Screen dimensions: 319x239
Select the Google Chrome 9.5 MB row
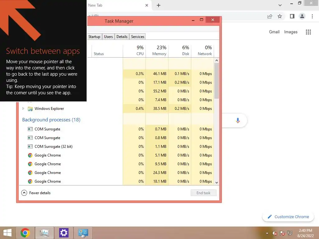[x=117, y=164]
